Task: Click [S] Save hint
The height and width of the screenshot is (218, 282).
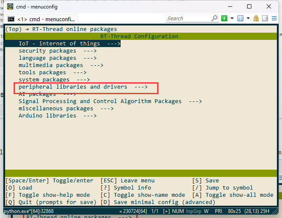Action: tap(206, 181)
